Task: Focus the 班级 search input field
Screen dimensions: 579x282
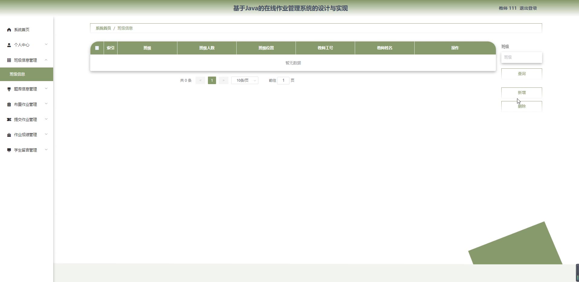Action: [522, 57]
